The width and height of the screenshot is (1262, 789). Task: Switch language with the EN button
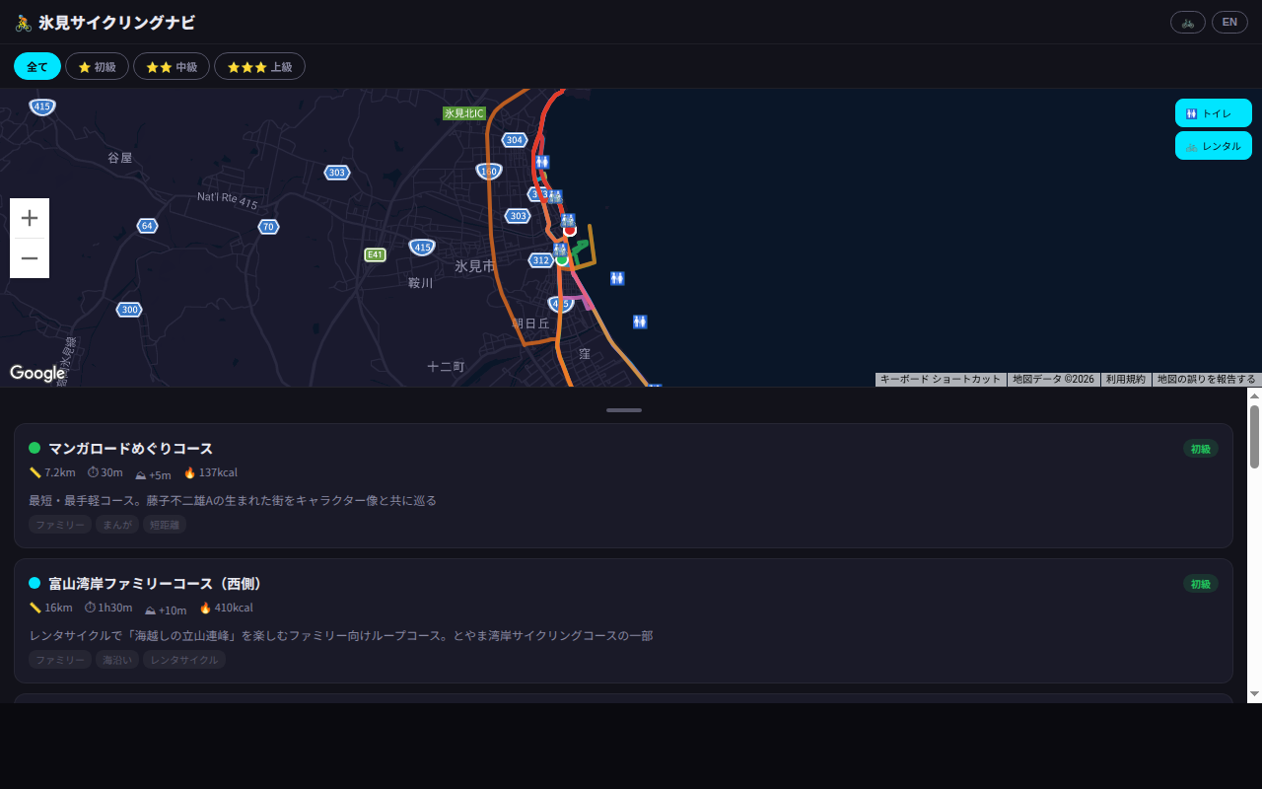click(1229, 22)
